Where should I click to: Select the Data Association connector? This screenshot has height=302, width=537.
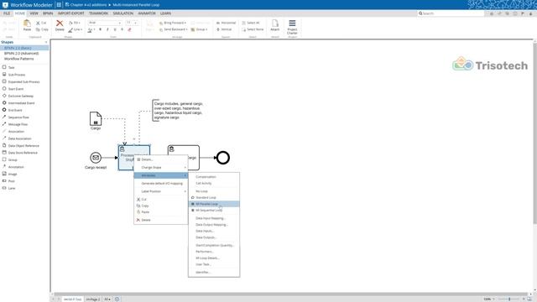17,138
